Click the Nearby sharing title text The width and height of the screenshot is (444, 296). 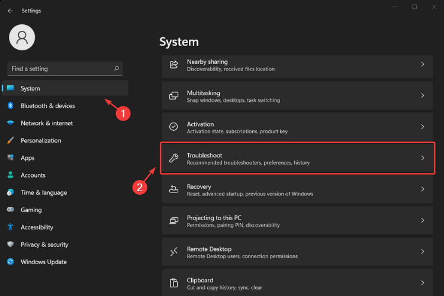tap(207, 62)
